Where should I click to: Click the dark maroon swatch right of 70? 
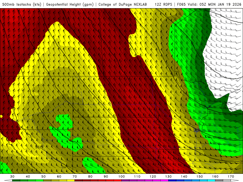click(x=79, y=180)
